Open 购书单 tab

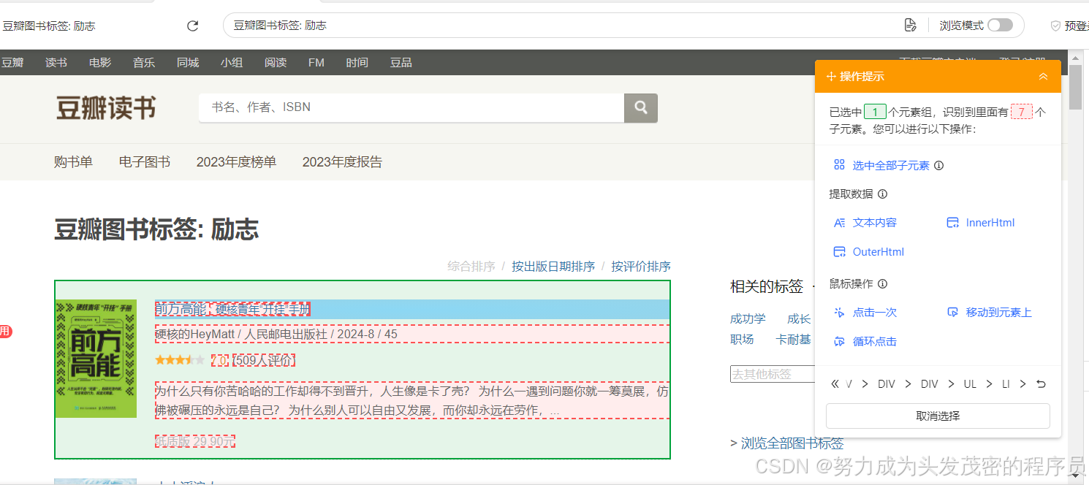coord(73,162)
